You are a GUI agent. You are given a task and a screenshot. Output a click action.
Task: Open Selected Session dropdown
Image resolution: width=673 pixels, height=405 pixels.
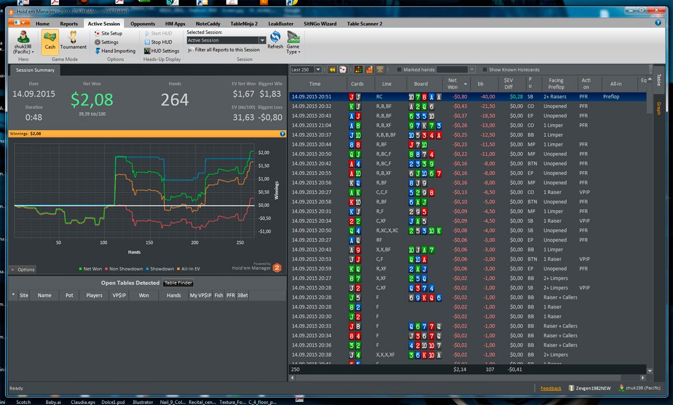click(x=227, y=40)
